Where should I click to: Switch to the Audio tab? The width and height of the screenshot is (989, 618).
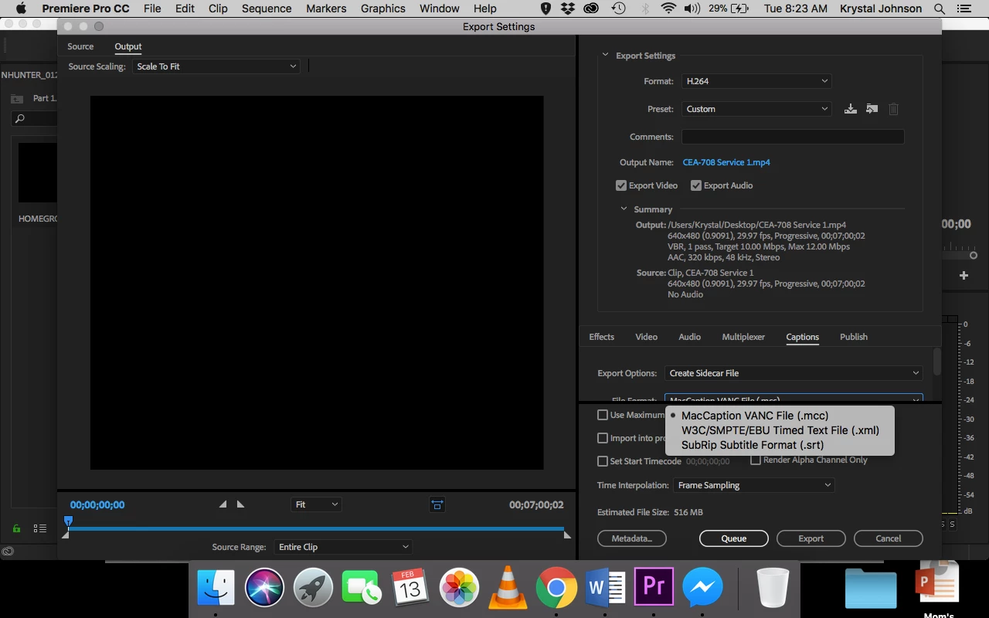[689, 337]
